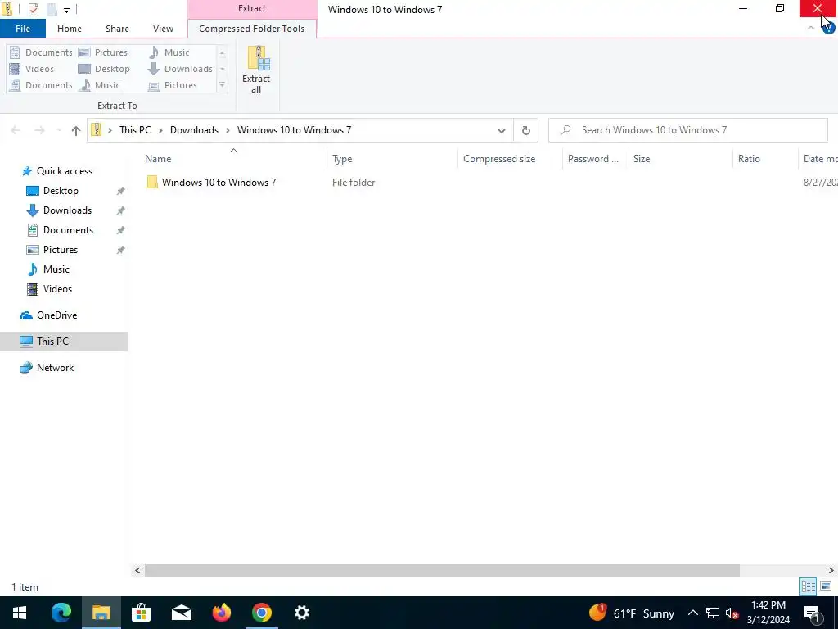The image size is (838, 629).
Task: Launch Microsoft Edge from taskbar
Action: click(61, 613)
